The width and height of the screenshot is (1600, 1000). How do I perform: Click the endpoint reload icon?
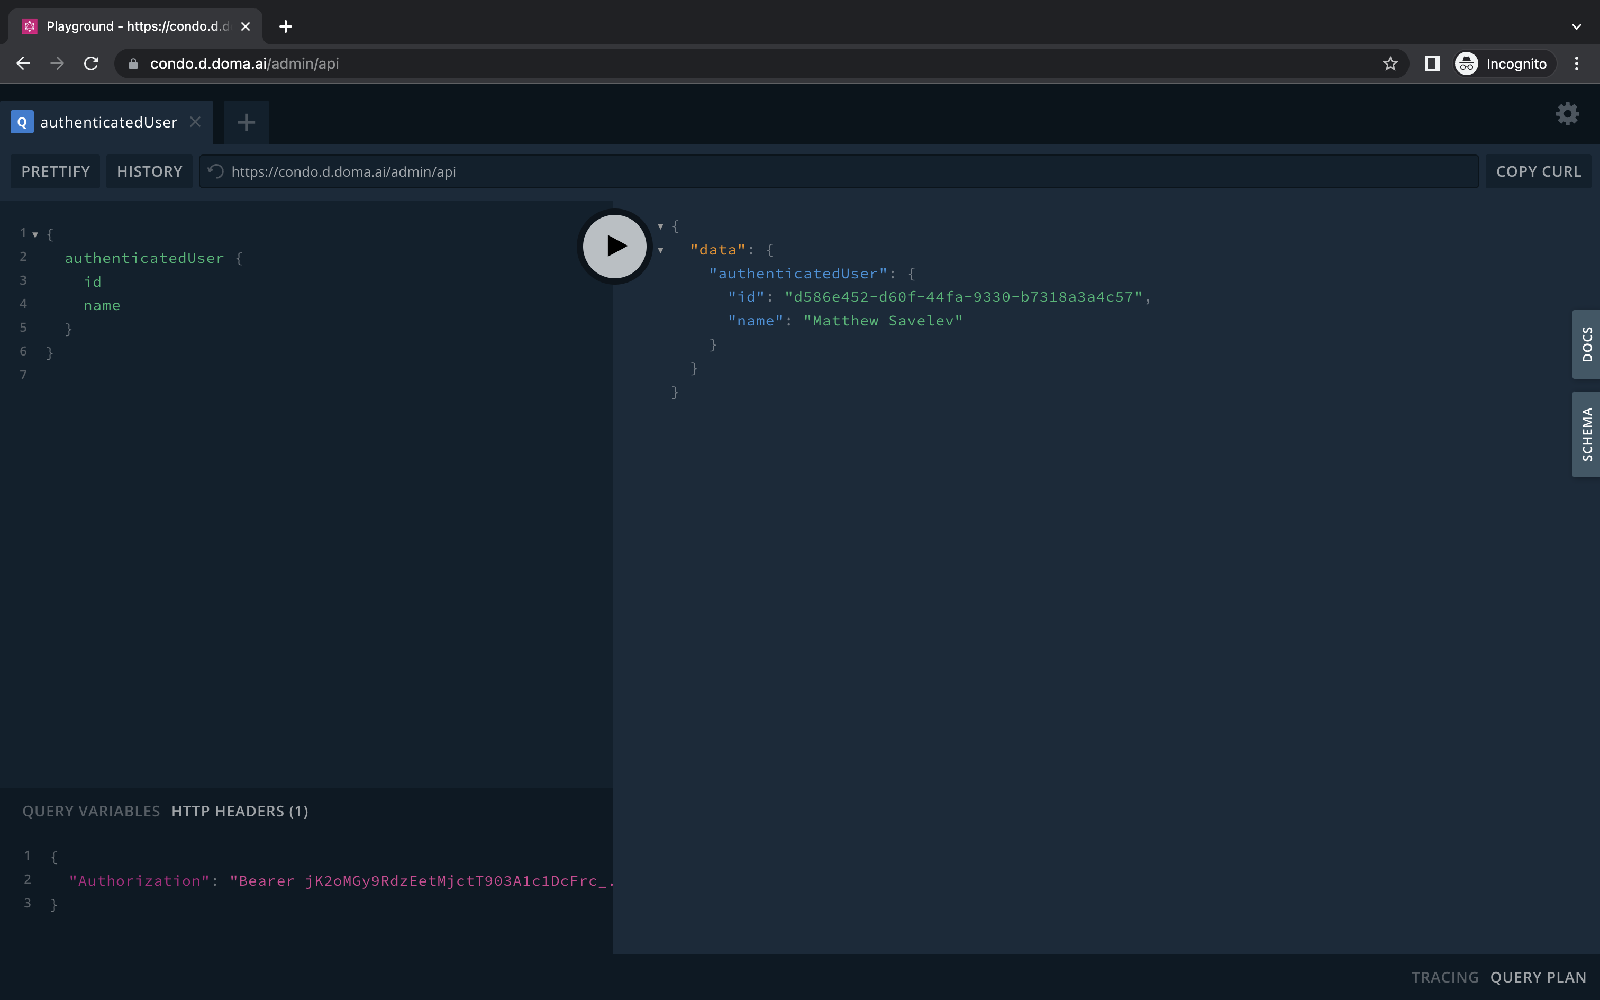215,171
